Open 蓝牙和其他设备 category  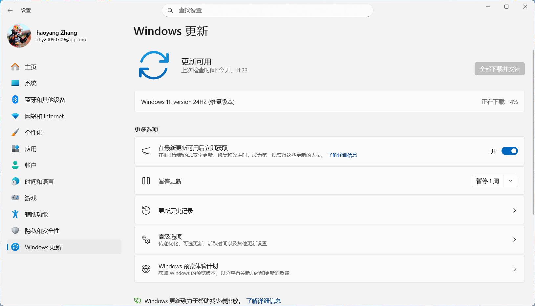click(64, 100)
